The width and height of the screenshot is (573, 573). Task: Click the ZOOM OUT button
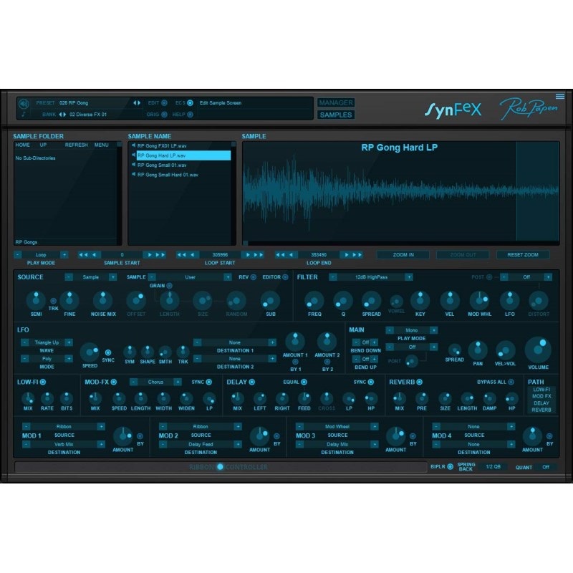[463, 255]
